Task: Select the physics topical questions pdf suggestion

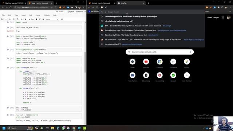Action: tap(152, 21)
